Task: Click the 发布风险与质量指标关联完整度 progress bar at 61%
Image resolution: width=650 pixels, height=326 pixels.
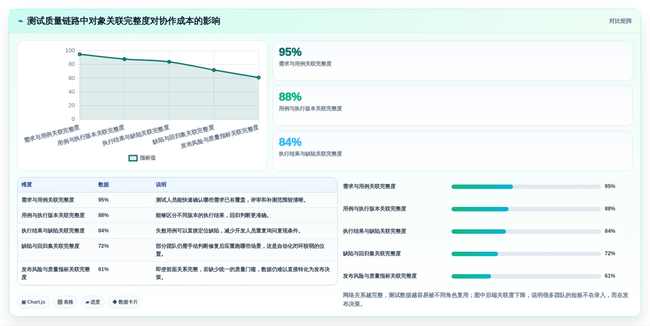Action: coord(526,276)
